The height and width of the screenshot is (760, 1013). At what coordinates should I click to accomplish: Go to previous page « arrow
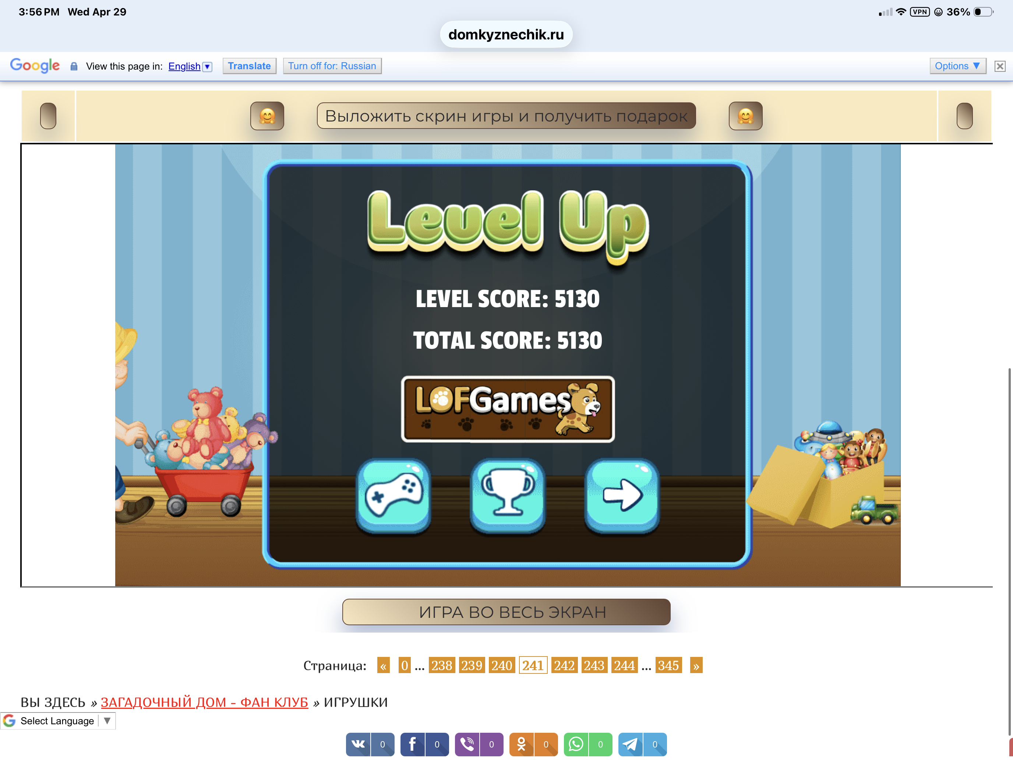(x=383, y=666)
